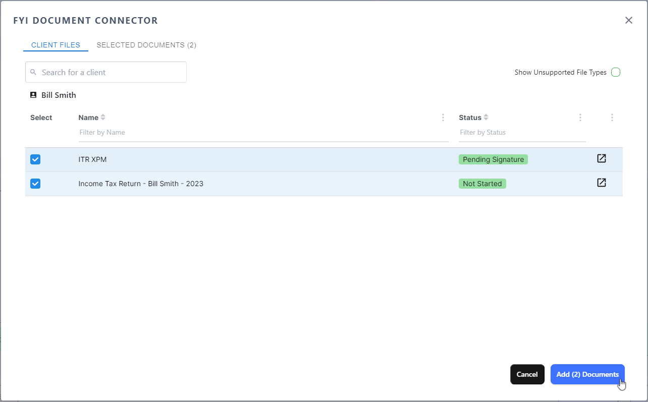648x402 pixels.
Task: Focus the Search for a client field
Action: click(111, 72)
